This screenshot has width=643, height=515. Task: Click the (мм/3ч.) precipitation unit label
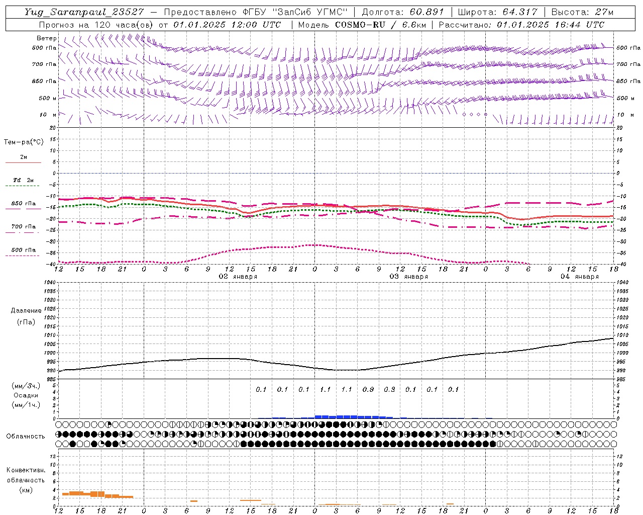(26, 386)
